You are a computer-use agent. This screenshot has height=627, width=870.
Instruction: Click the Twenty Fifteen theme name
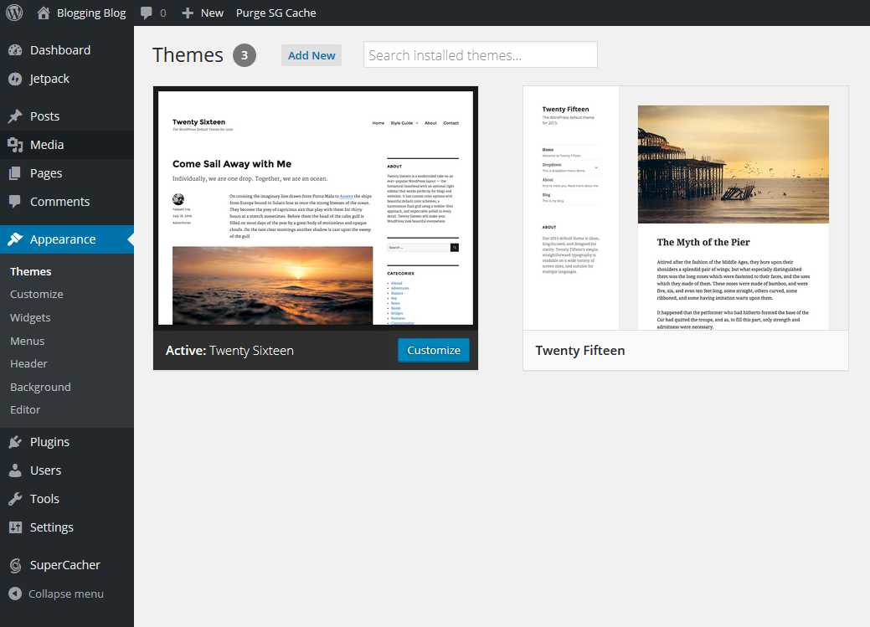pos(579,351)
